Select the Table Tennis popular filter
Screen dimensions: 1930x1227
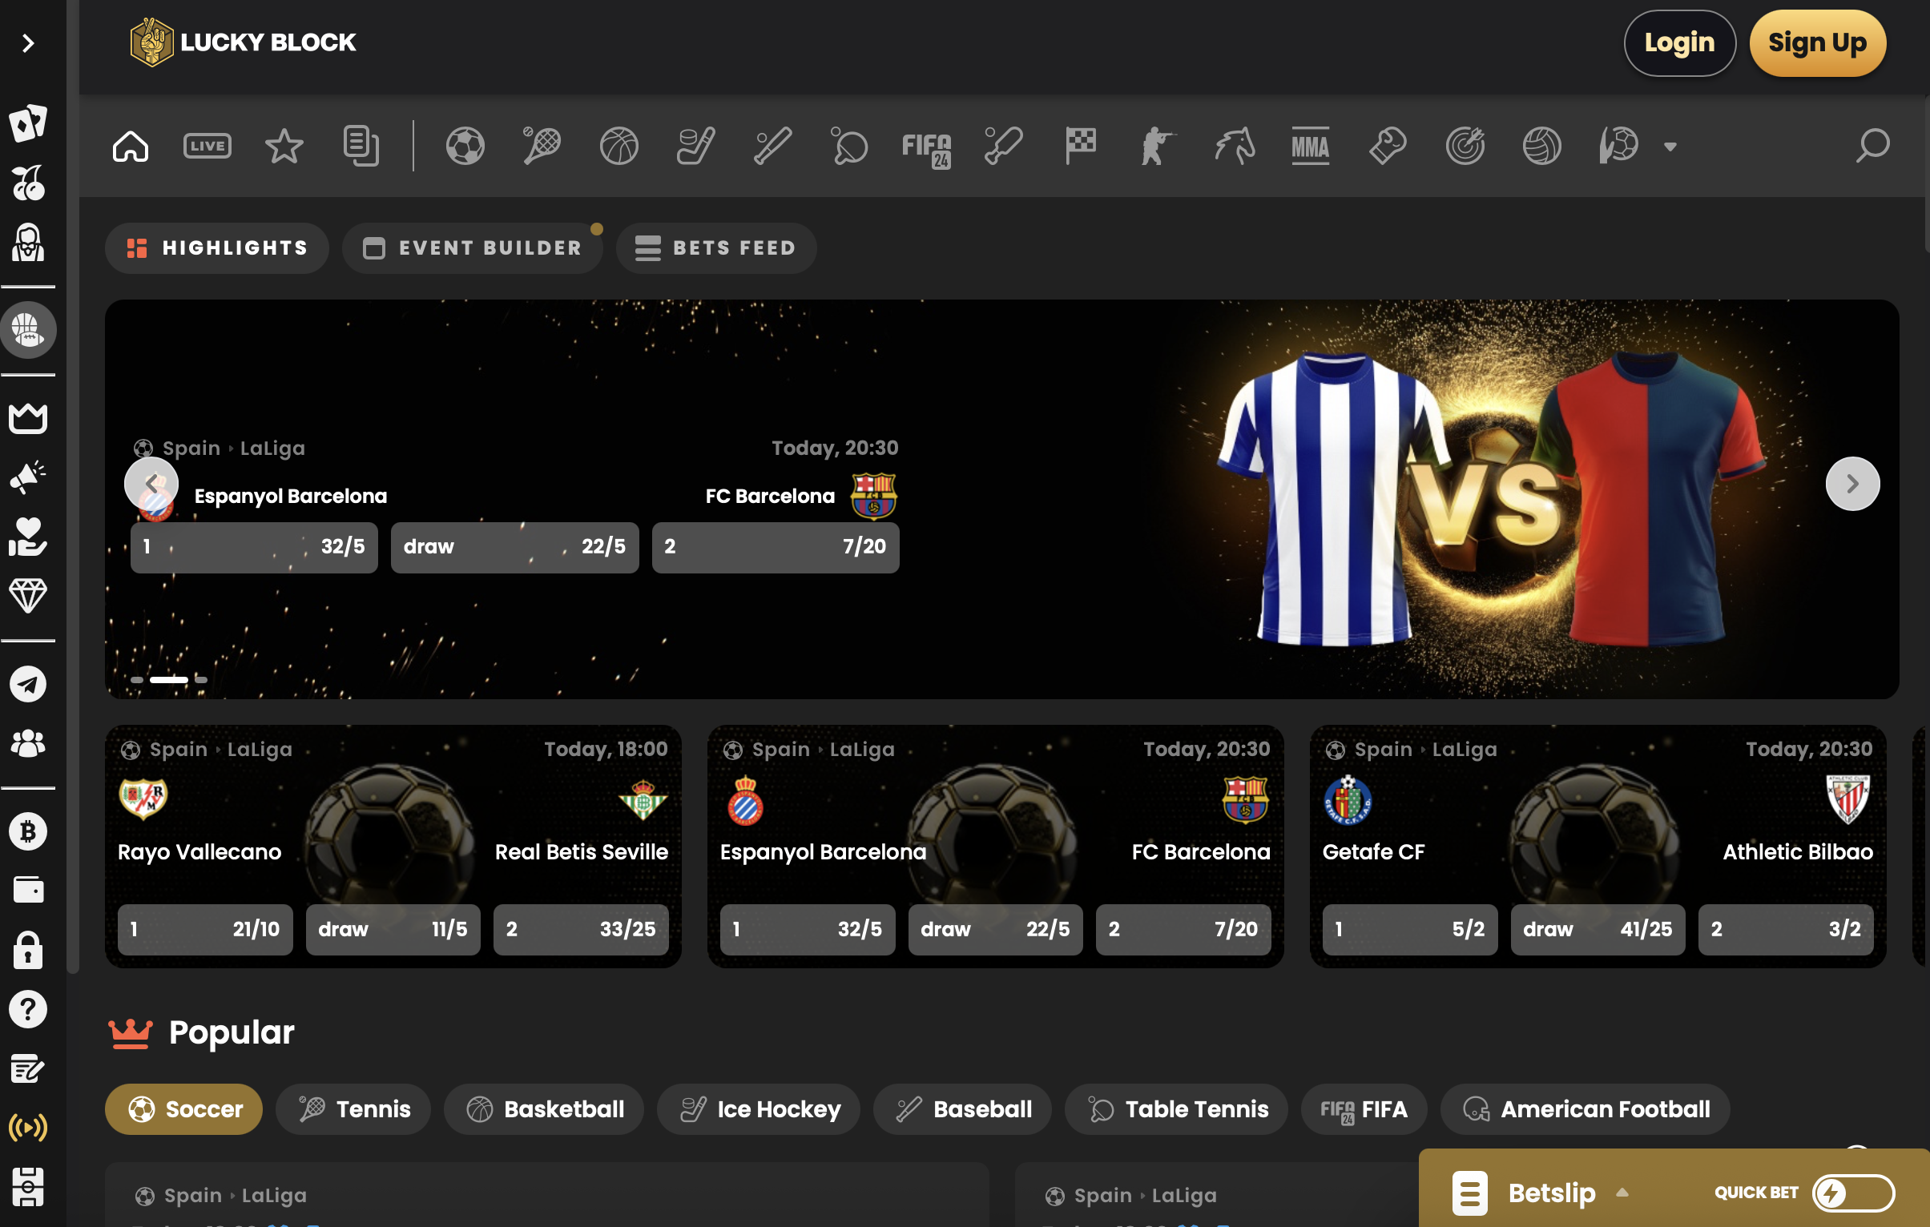[x=1177, y=1109]
